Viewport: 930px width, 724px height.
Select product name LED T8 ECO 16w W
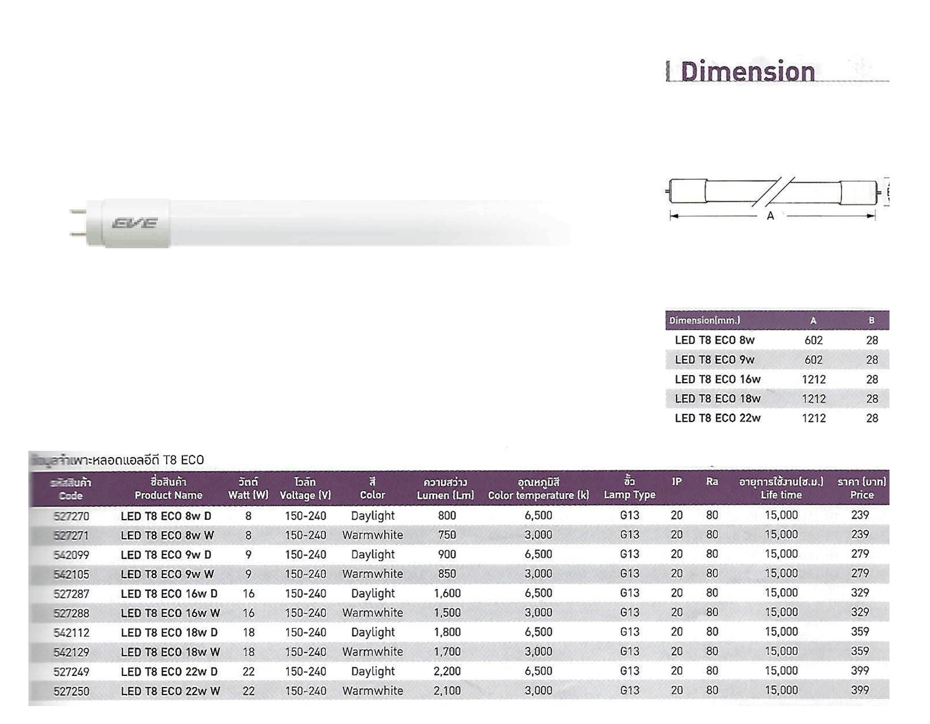click(x=170, y=613)
